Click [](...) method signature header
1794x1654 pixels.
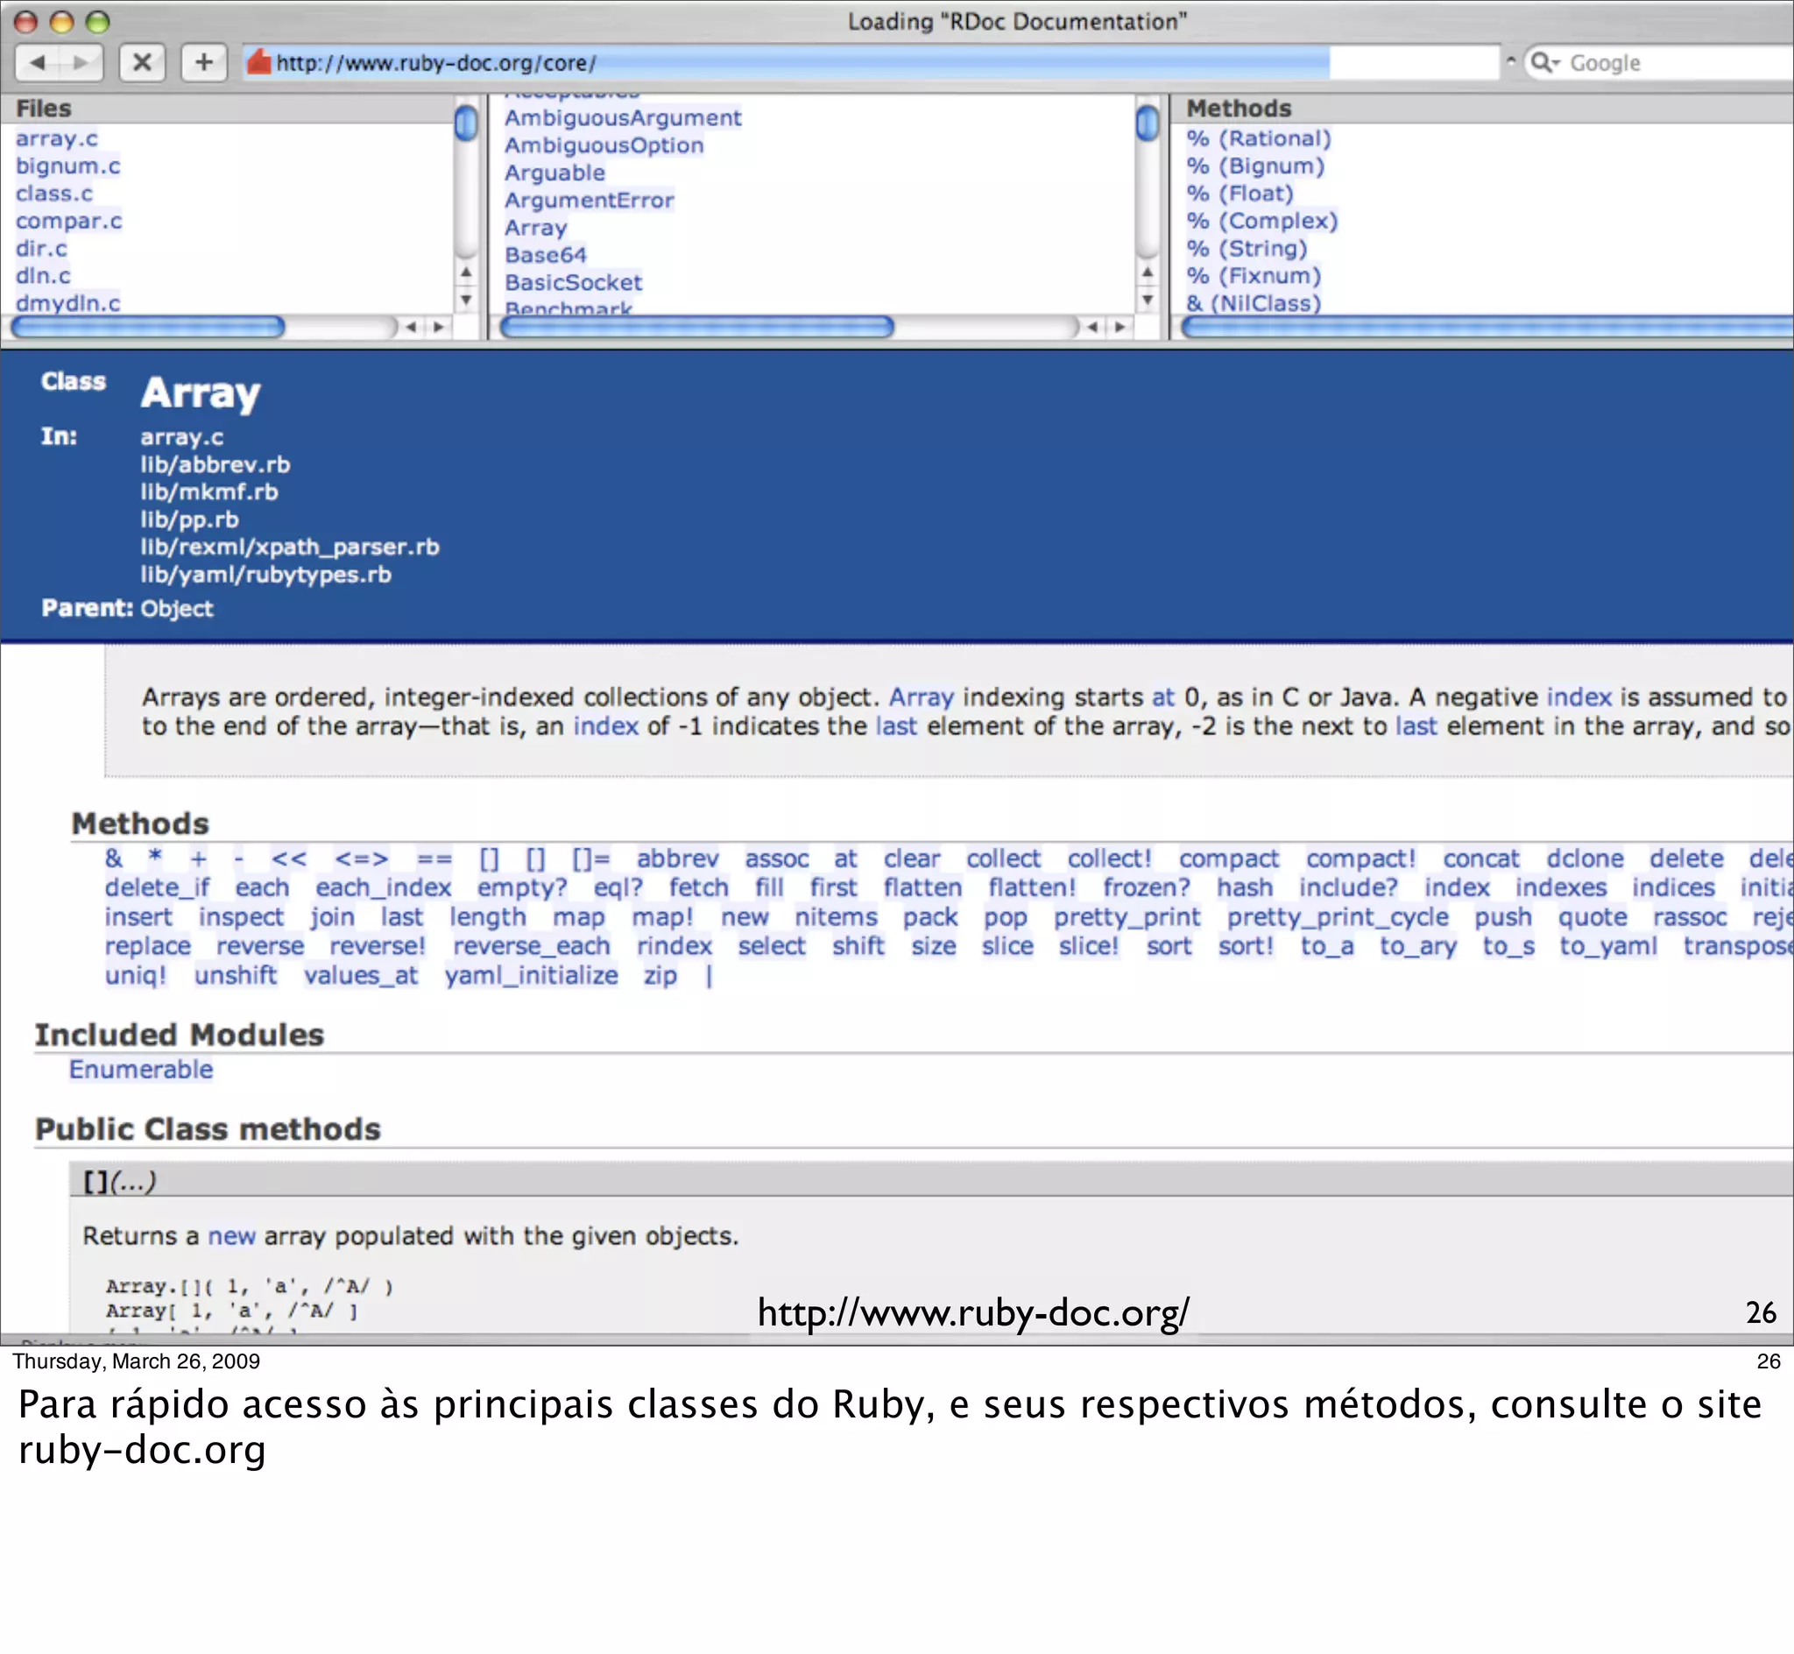coord(931,1183)
